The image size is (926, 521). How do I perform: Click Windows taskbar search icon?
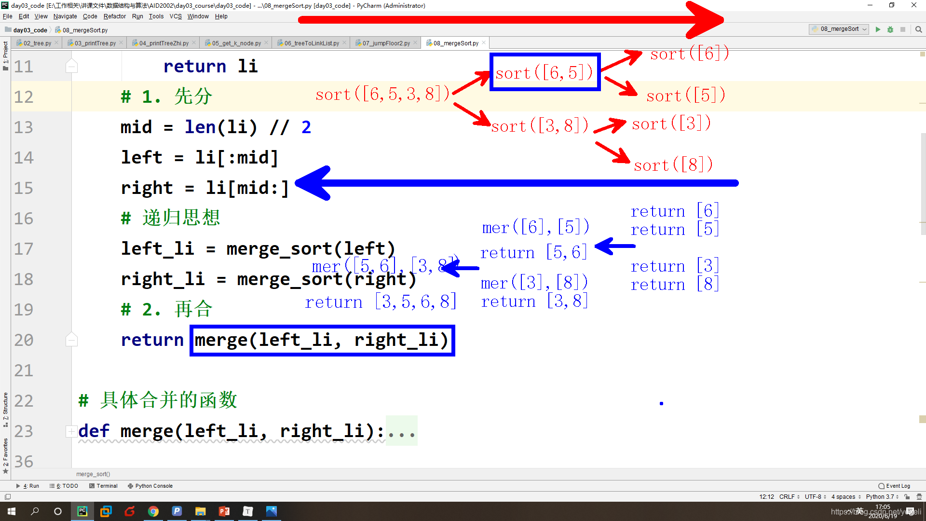coord(35,511)
